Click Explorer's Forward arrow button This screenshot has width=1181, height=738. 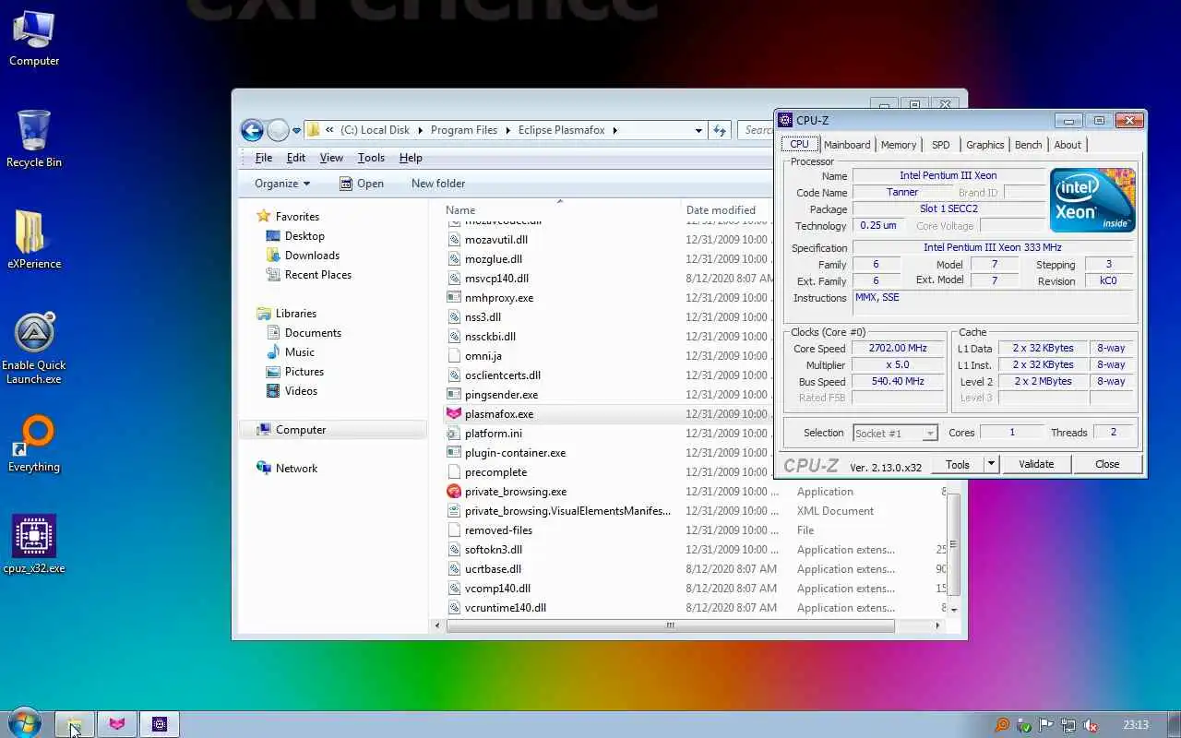[x=278, y=130]
